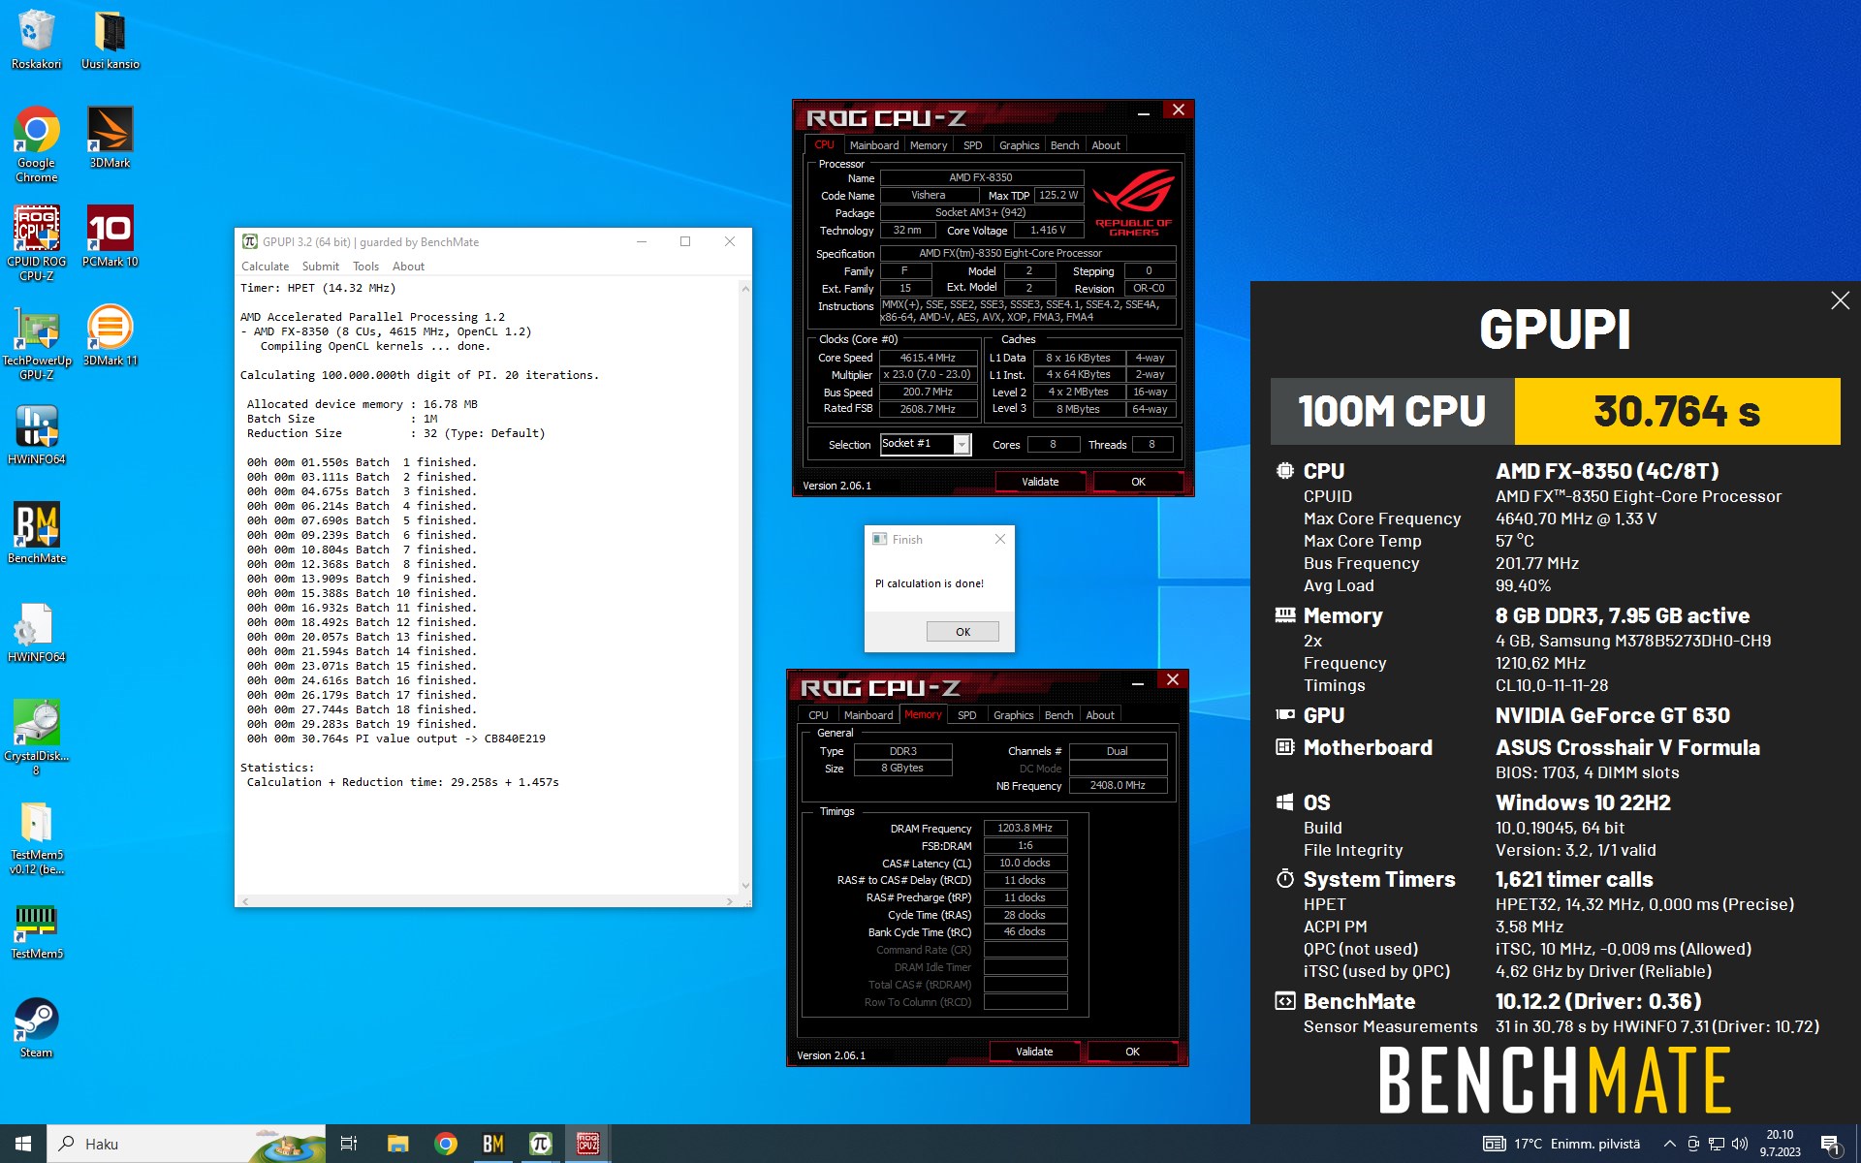Switch to Mainboard tab in top CPU-Z

pyautogui.click(x=874, y=145)
